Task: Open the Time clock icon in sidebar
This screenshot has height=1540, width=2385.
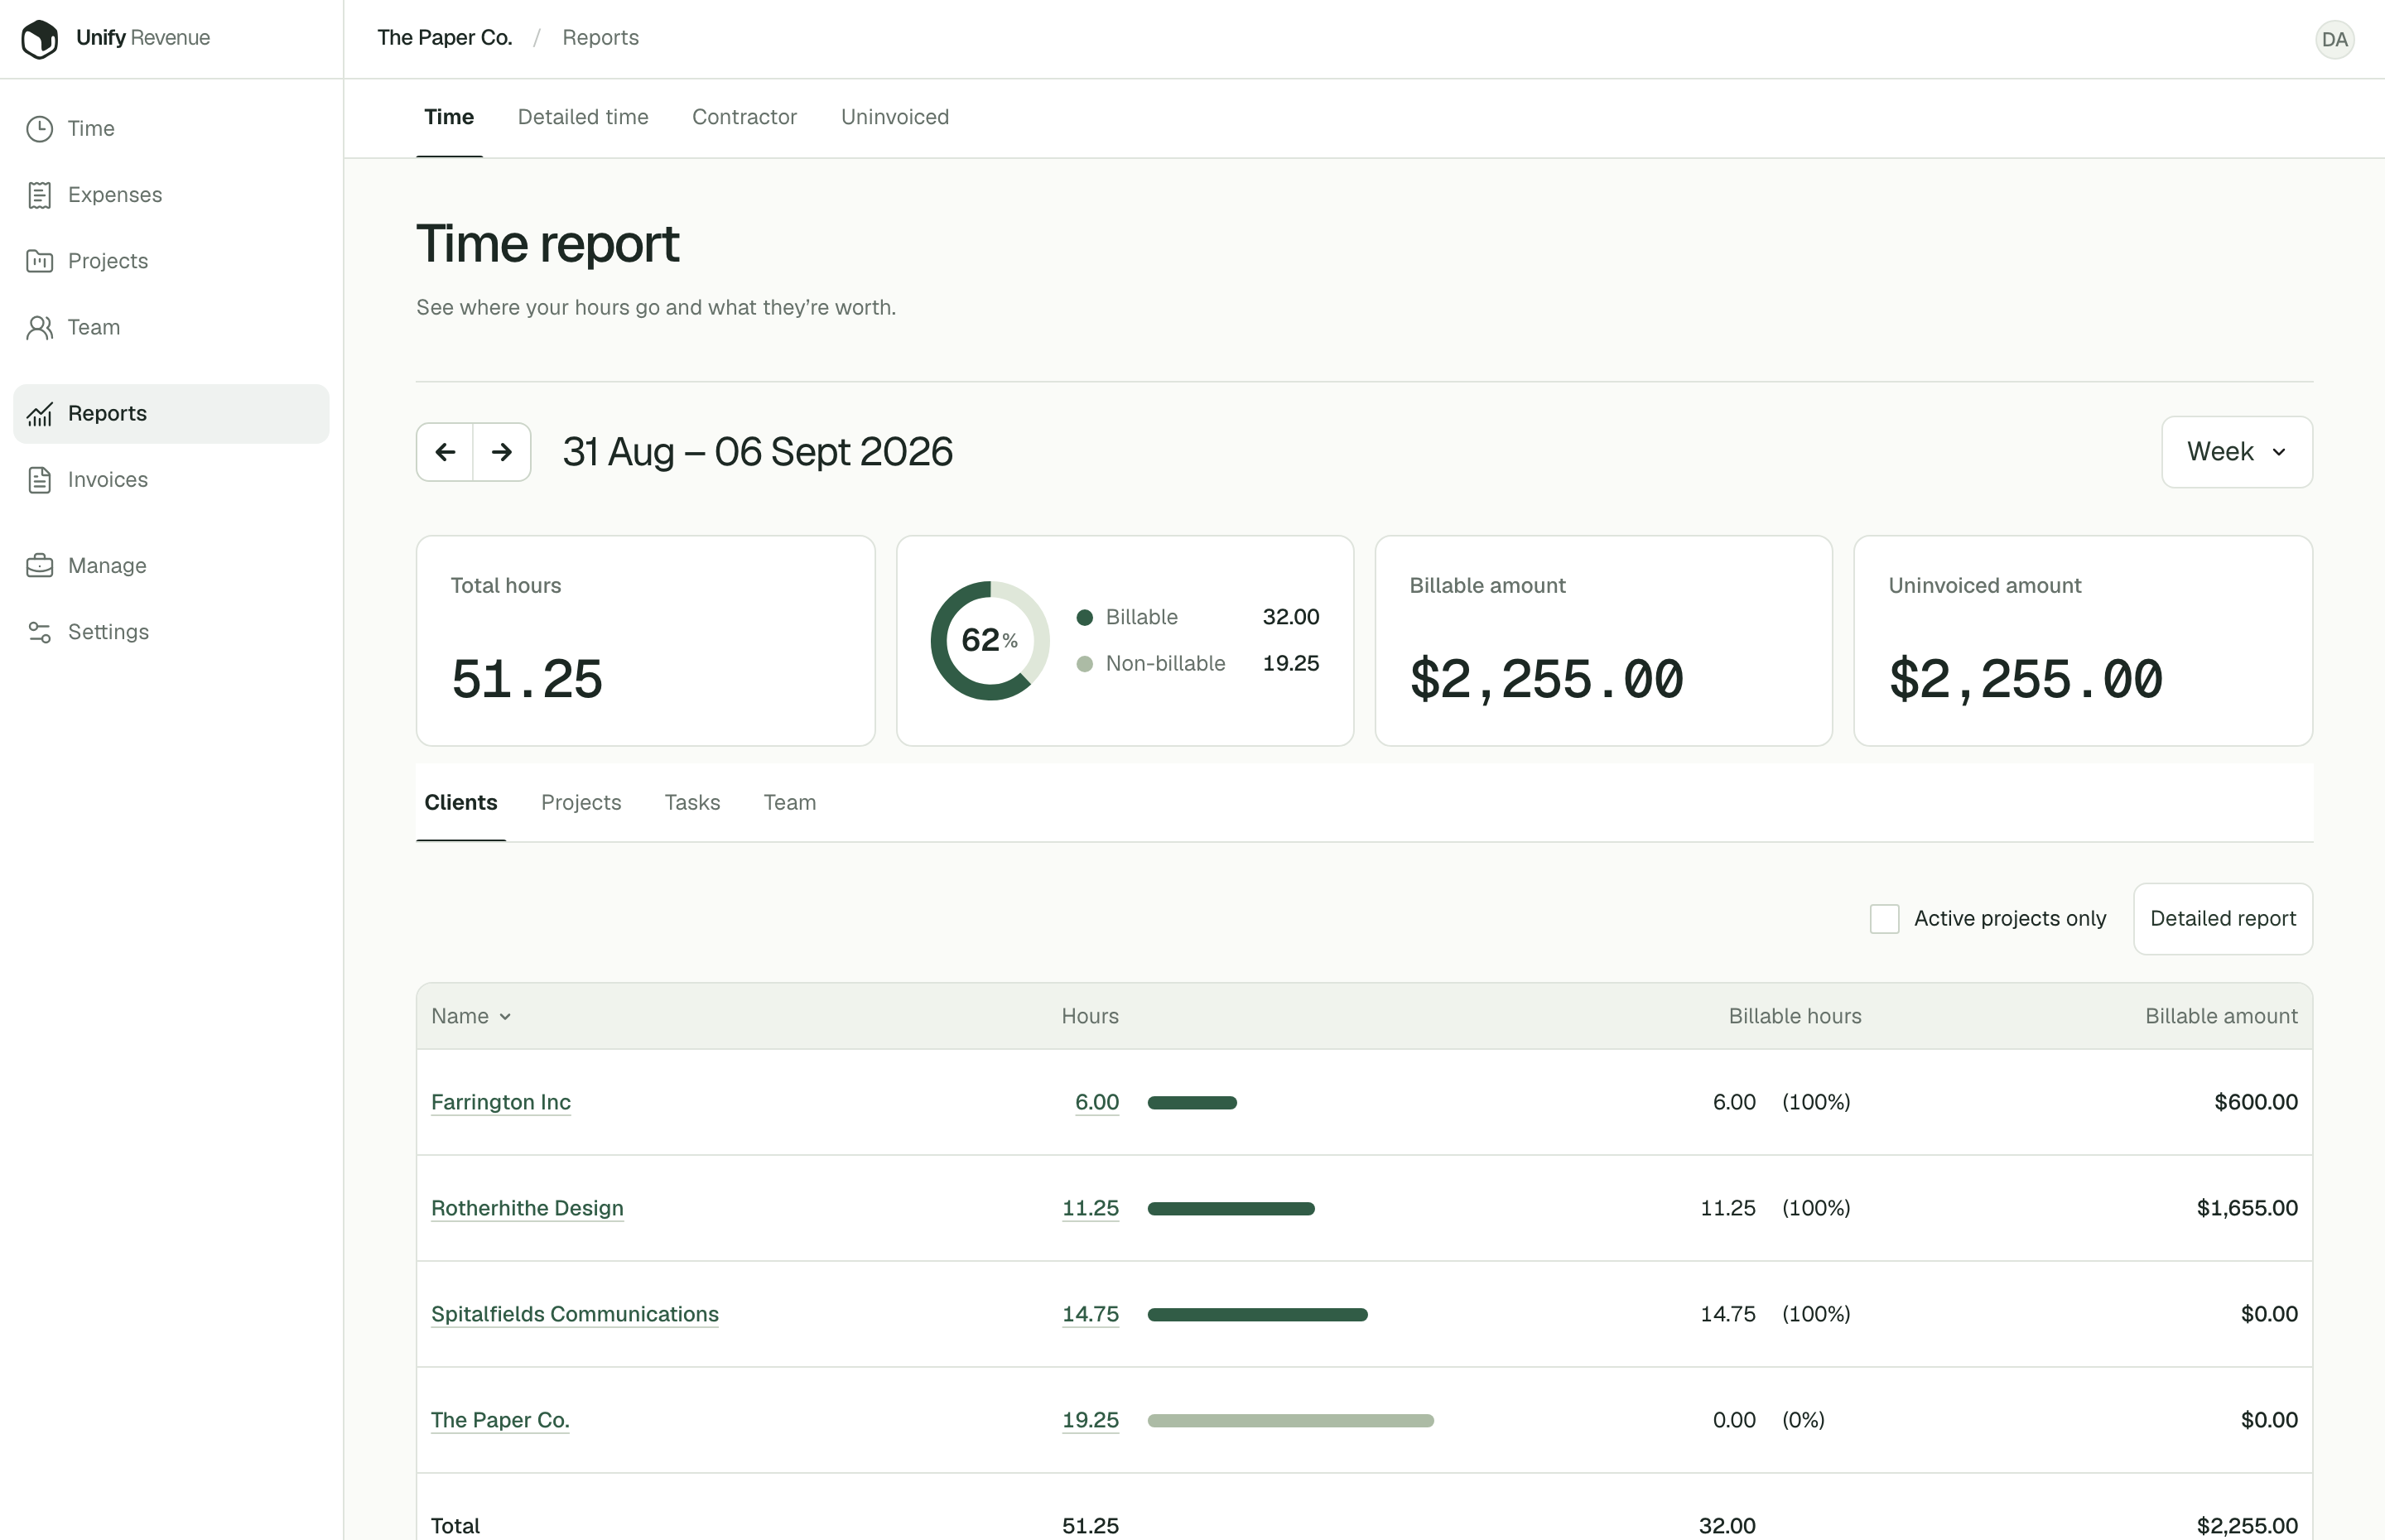Action: [x=40, y=129]
